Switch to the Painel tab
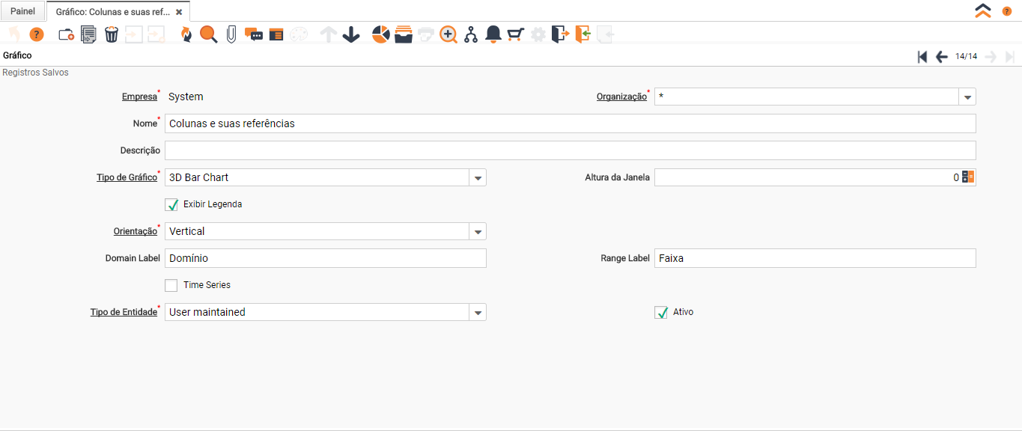Image resolution: width=1022 pixels, height=431 pixels. coord(22,11)
